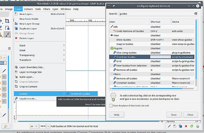The image size is (204, 133).
Task: Click the 100% zoom field
Action: (43, 126)
